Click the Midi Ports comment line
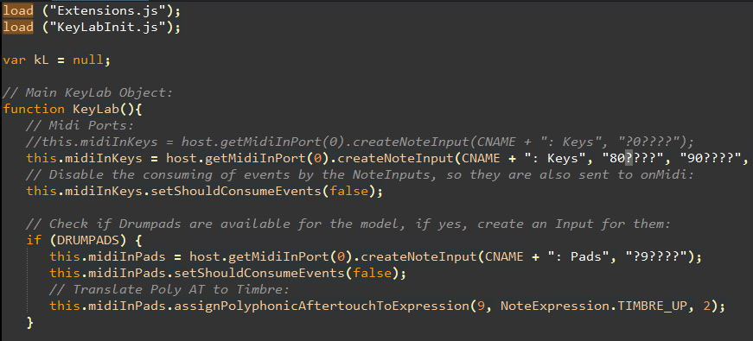The height and width of the screenshot is (341, 753). click(80, 125)
